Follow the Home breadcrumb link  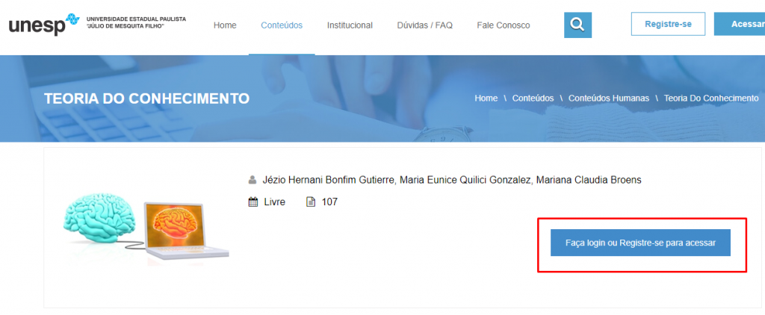point(486,99)
